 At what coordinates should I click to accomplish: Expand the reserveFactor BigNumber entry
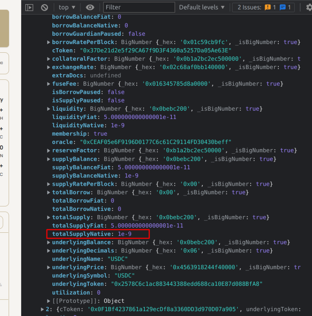[x=48, y=150]
